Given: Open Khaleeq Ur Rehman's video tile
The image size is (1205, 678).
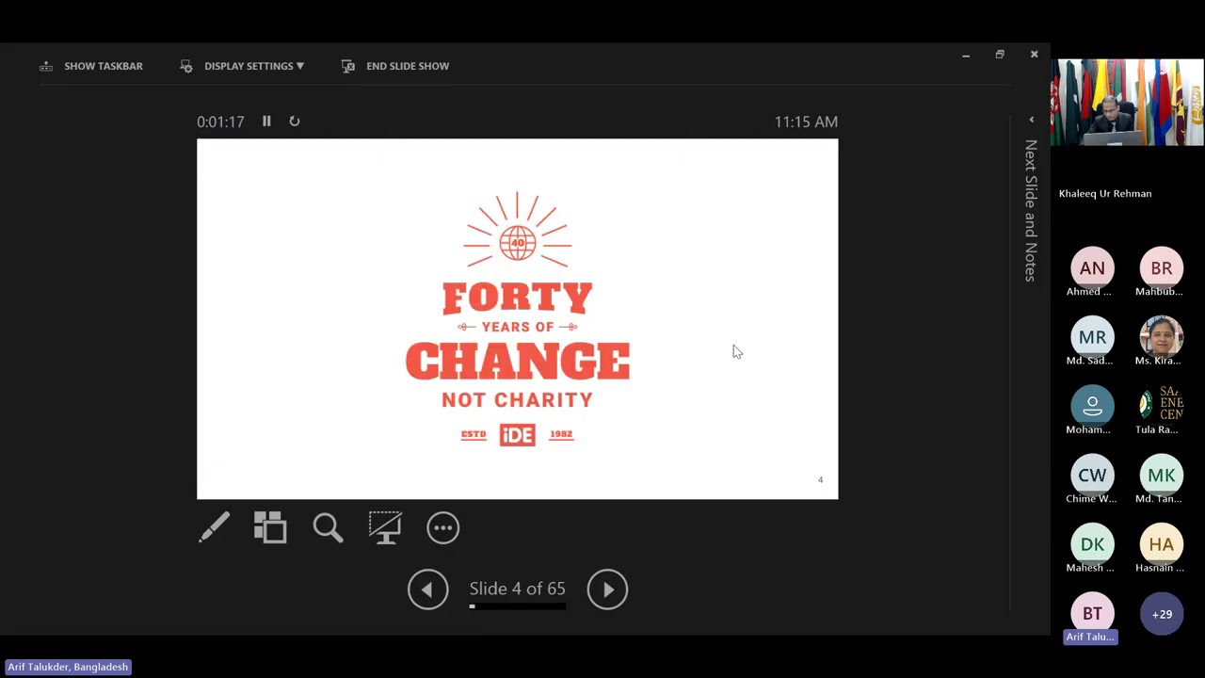Looking at the screenshot, I should pyautogui.click(x=1127, y=103).
